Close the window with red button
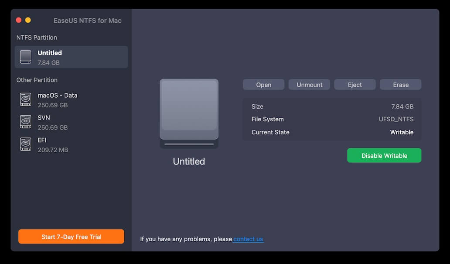The width and height of the screenshot is (450, 264). [x=19, y=20]
